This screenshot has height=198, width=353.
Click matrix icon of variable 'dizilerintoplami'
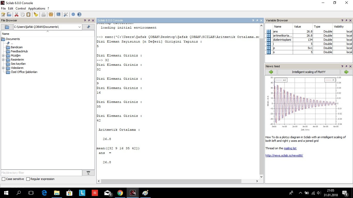pos(269,40)
